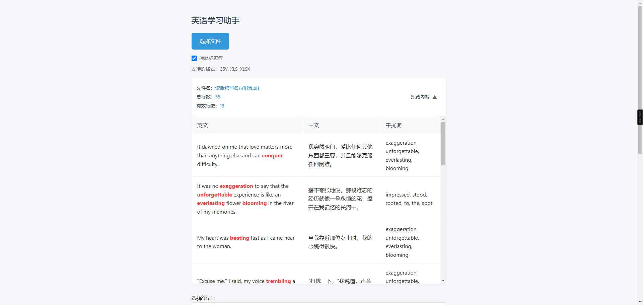This screenshot has height=305, width=643.
Task: Collapse the 预览内容 triangle arrow
Action: [435, 97]
